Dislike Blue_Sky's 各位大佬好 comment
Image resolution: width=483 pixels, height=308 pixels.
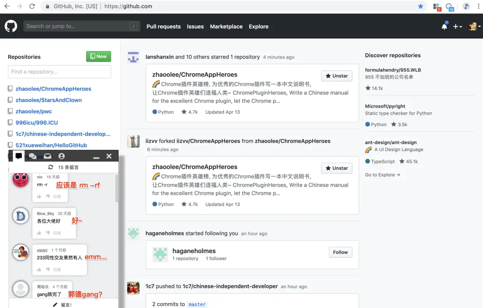[x=48, y=233]
